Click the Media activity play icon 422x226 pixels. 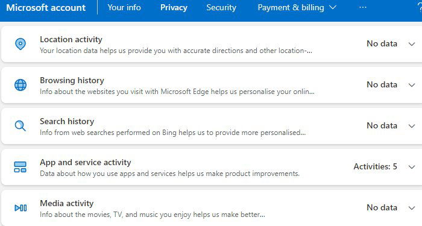pyautogui.click(x=20, y=208)
